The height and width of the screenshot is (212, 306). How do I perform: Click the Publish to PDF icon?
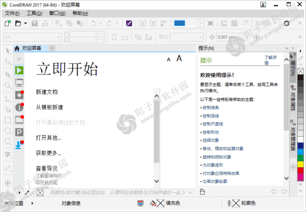164,23
